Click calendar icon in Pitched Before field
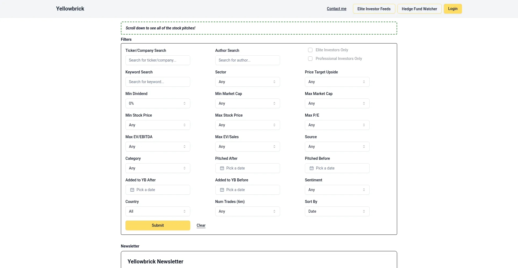Image resolution: width=518 pixels, height=268 pixels. (312, 168)
